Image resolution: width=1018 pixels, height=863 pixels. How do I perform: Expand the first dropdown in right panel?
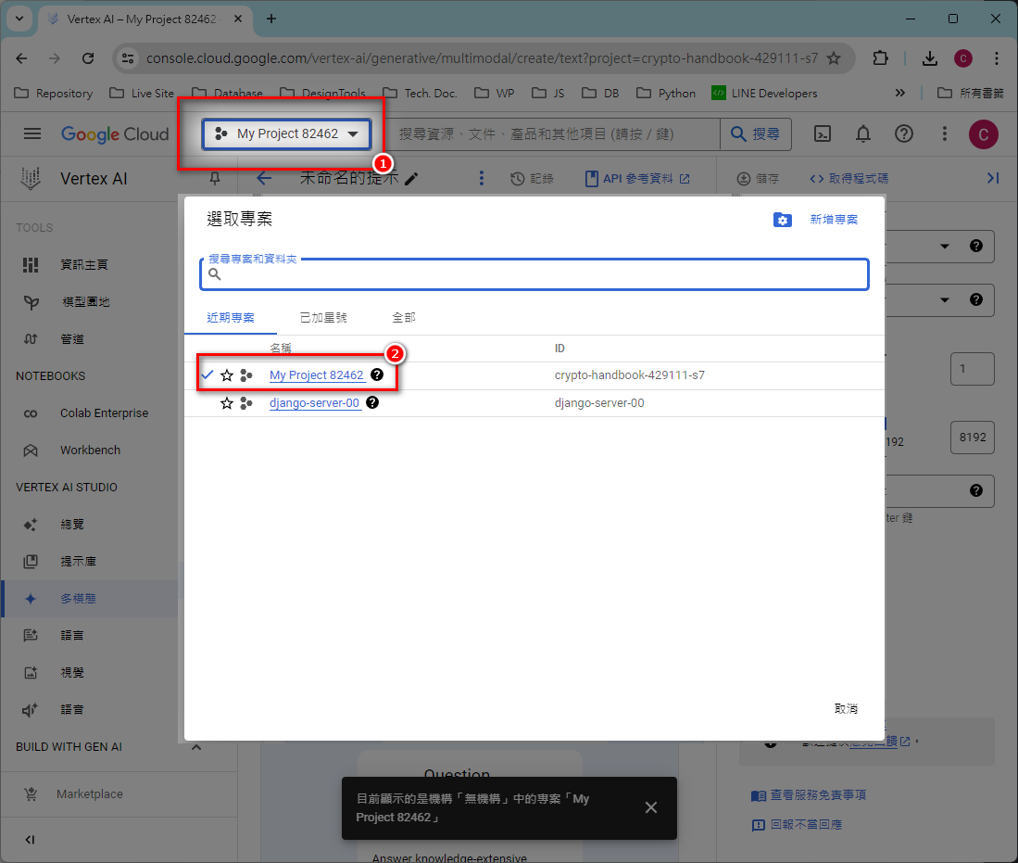click(x=945, y=247)
